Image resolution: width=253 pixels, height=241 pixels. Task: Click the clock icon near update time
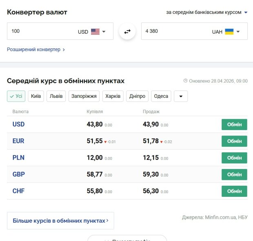tap(186, 81)
